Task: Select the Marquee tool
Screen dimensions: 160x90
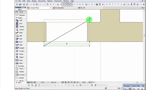Action: pos(20,15)
